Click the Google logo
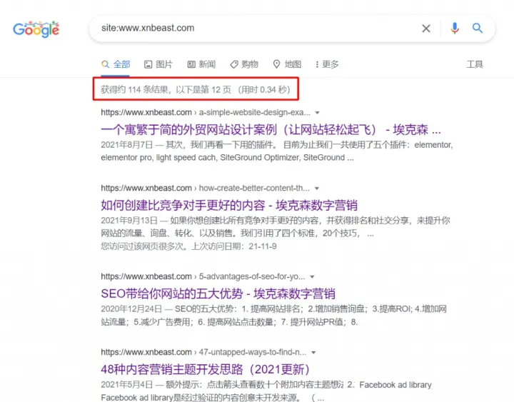The height and width of the screenshot is (402, 514). 36,29
